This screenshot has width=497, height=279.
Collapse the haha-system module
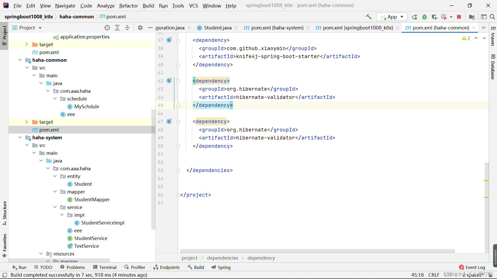[x=20, y=137]
